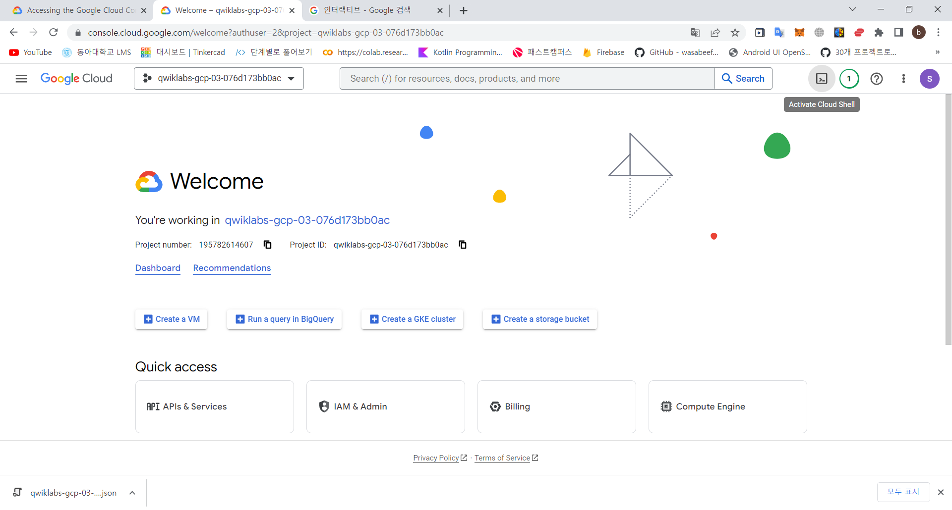This screenshot has height=510, width=952.
Task: Click the translate page icon
Action: (x=695, y=33)
